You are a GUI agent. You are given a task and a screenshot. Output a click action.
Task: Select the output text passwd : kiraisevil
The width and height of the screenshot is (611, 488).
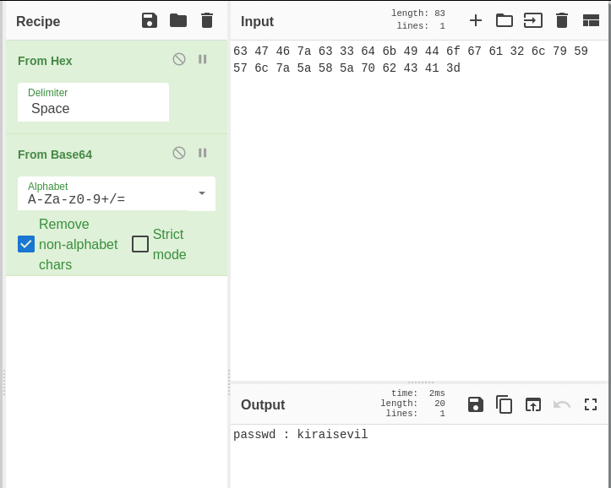[x=301, y=434]
